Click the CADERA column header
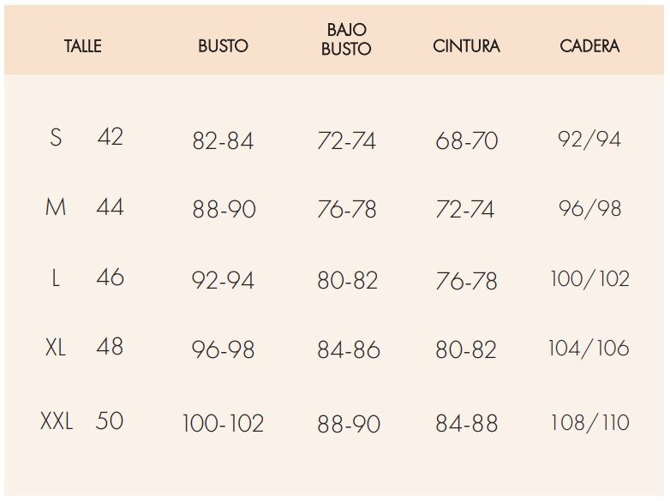 point(589,46)
